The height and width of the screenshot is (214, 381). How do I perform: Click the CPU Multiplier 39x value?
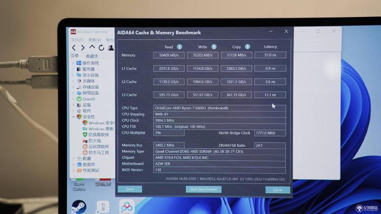(169, 133)
